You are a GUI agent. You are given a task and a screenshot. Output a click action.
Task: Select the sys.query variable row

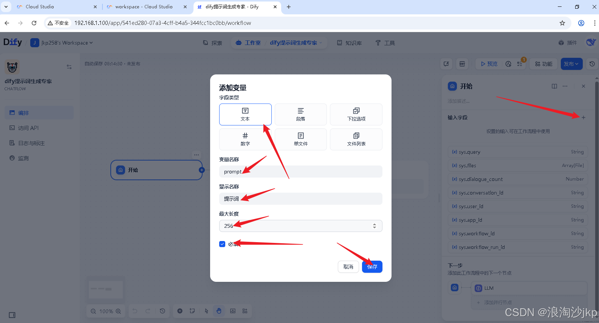[518, 152]
